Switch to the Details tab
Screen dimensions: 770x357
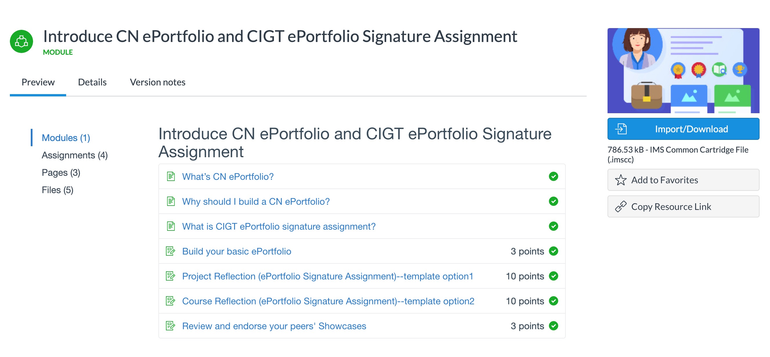click(x=92, y=82)
